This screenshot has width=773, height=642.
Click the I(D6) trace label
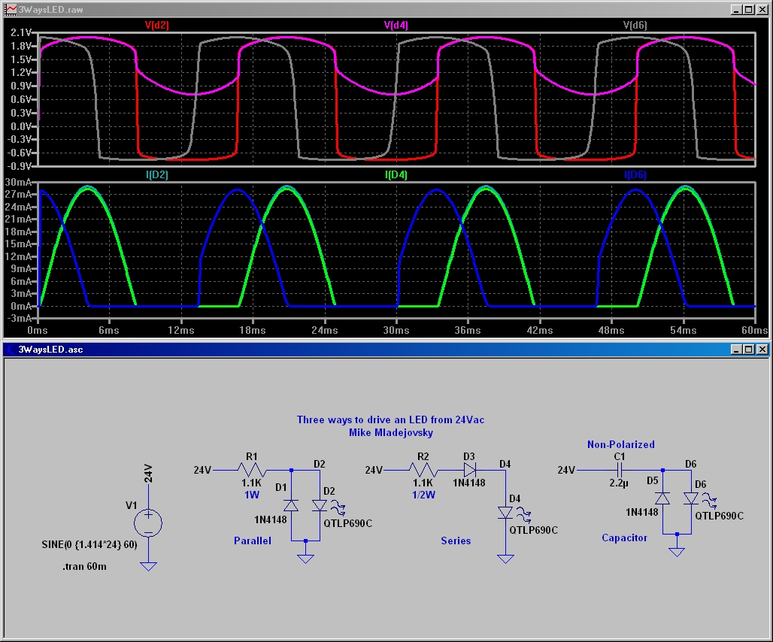tap(635, 174)
